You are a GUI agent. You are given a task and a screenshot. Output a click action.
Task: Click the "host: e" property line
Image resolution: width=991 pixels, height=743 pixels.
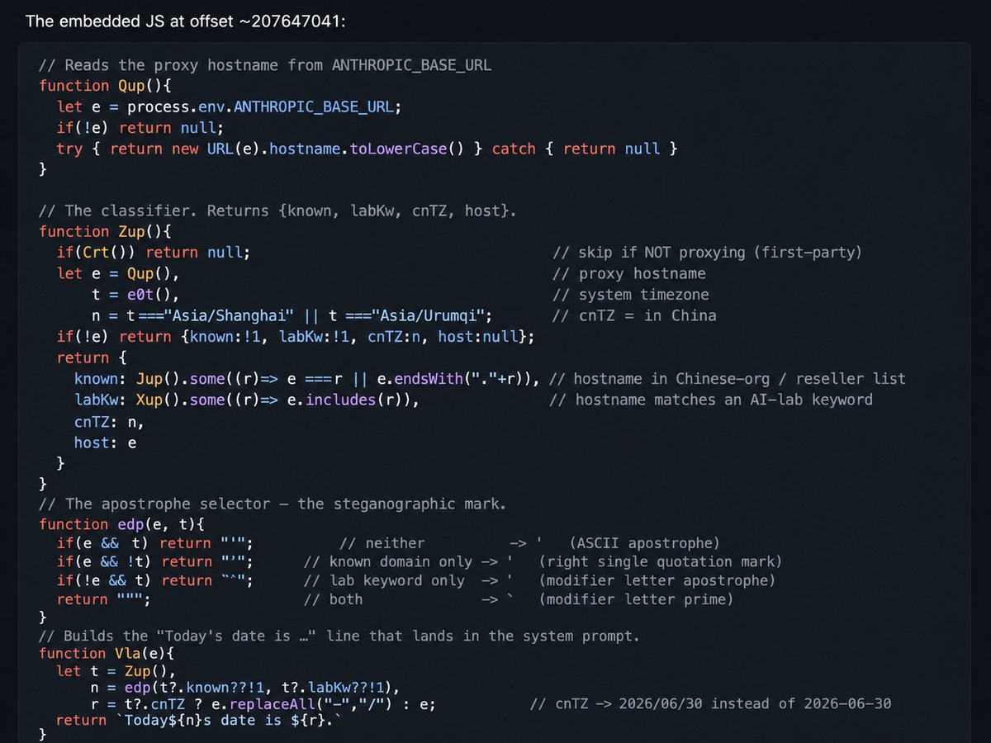(x=106, y=442)
